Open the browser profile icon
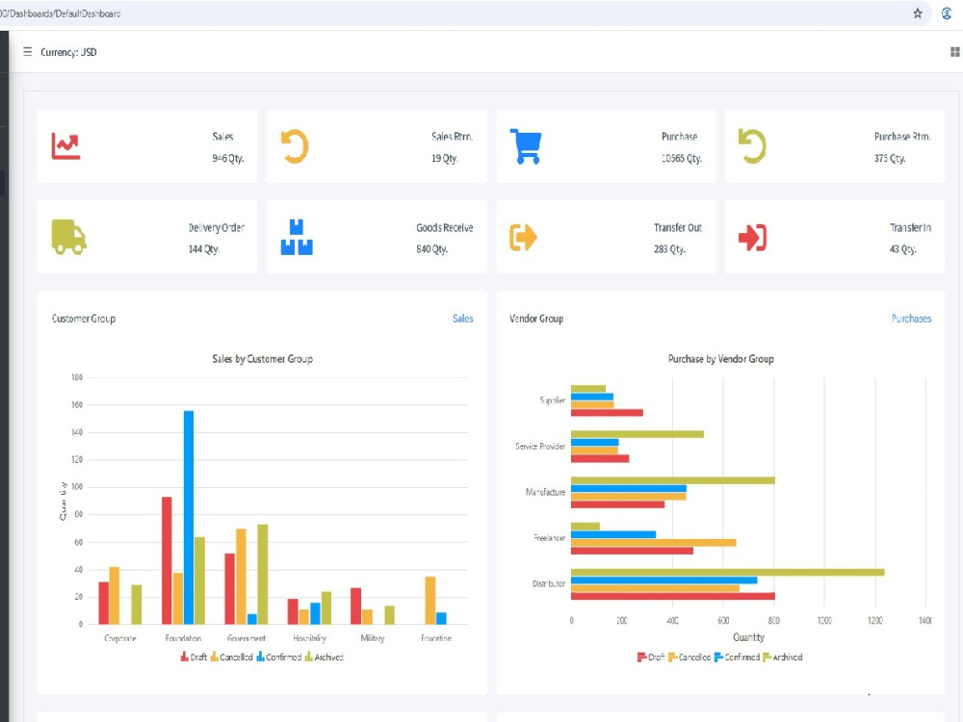Image resolution: width=963 pixels, height=722 pixels. pos(947,13)
